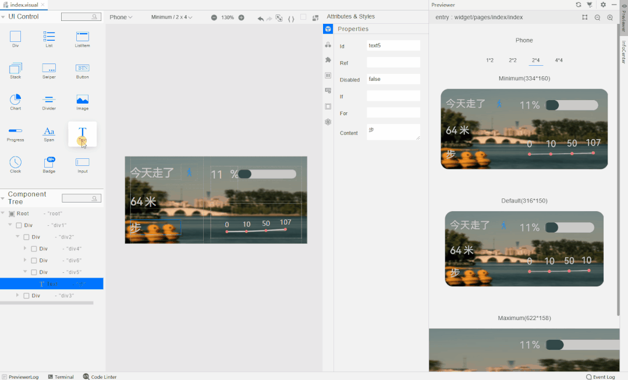Open the code view braces icon
This screenshot has height=380, width=628.
(x=291, y=19)
